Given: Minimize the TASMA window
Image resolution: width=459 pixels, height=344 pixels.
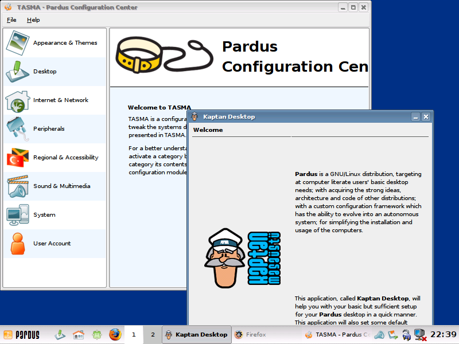Looking at the screenshot, I should coord(343,7).
